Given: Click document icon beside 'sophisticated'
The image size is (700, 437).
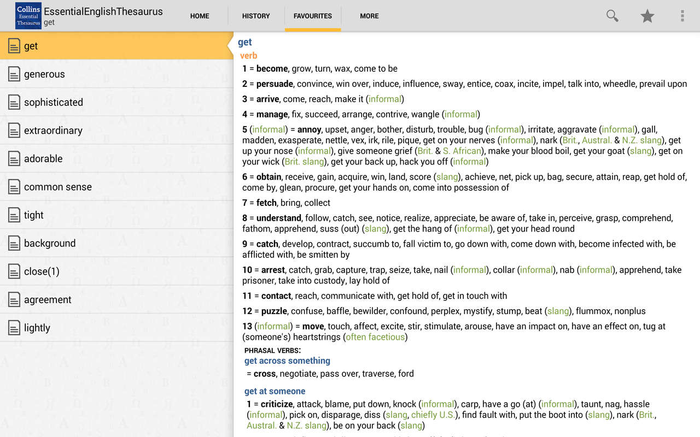Looking at the screenshot, I should tap(14, 102).
